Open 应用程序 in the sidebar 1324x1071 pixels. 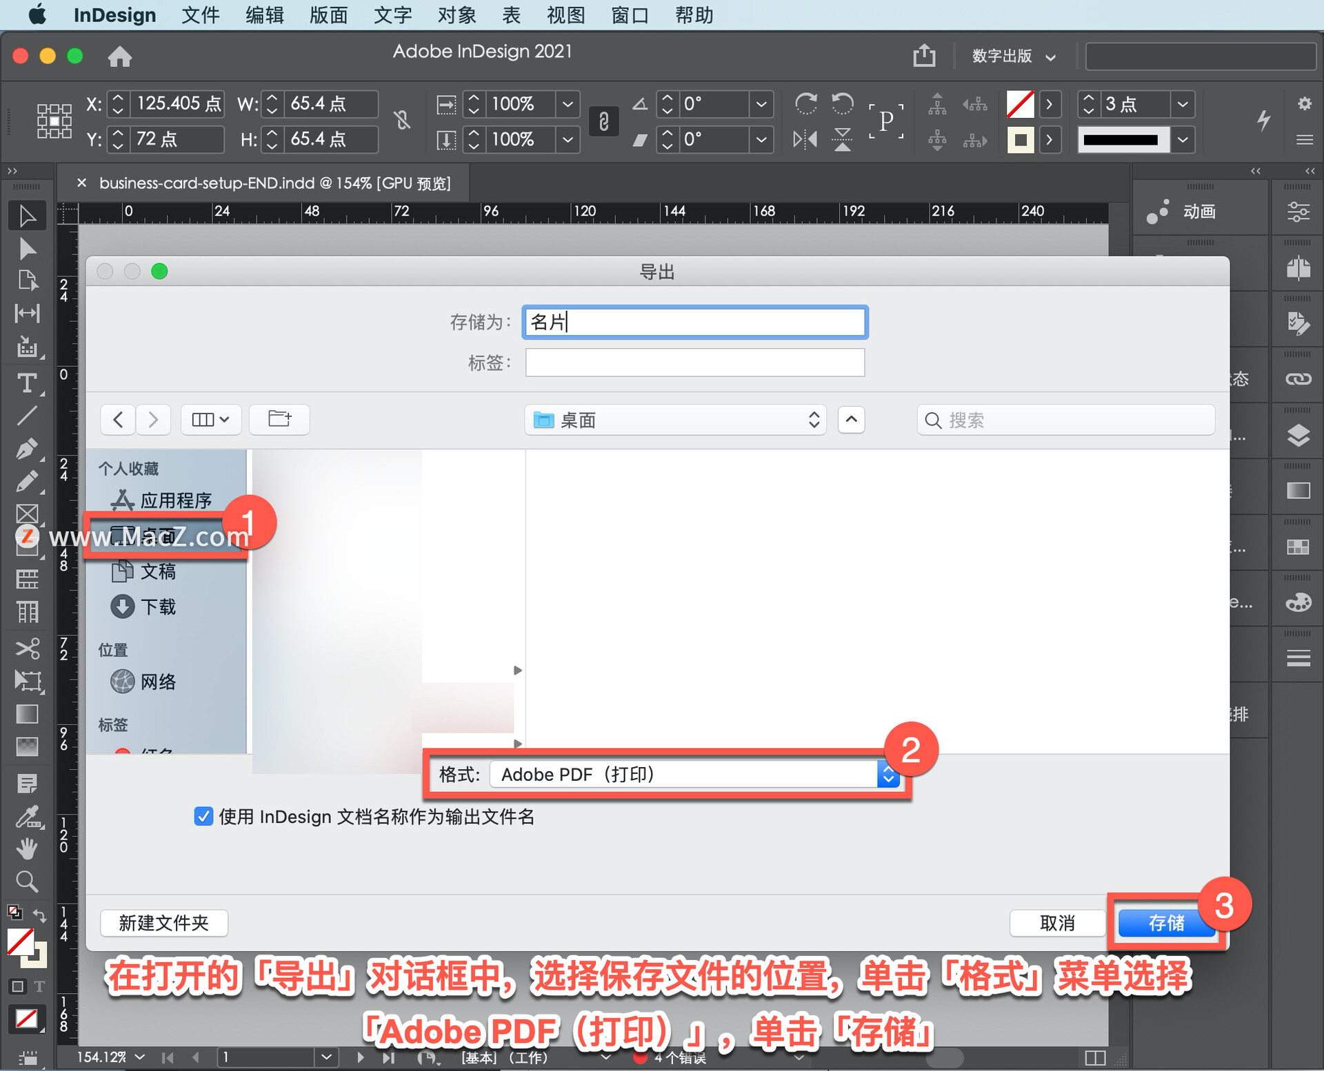point(165,500)
